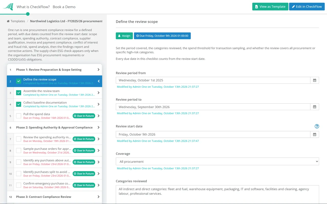Uncheck the Assemble the review team checkbox
Viewport: 327px width, 204px height.
(x=19, y=93)
